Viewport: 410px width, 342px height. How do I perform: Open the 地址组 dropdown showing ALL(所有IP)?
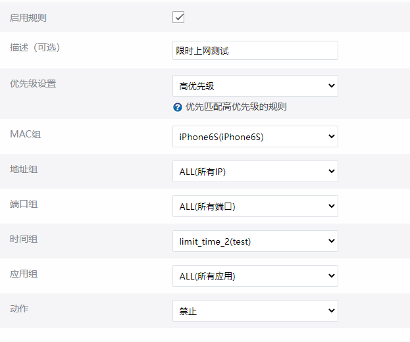(255, 172)
